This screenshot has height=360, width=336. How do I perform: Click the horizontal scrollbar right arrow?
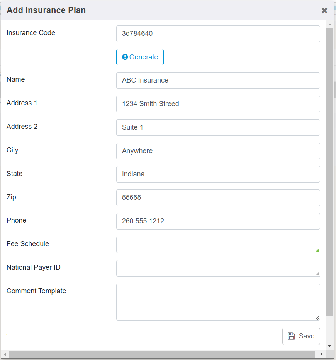click(x=321, y=354)
